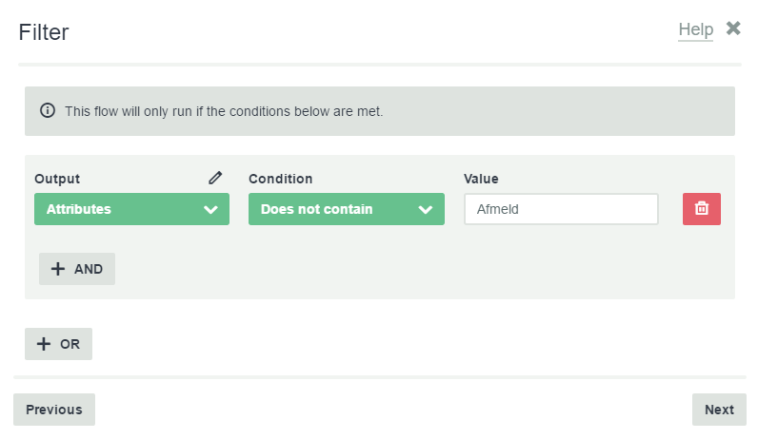
Task: Click the plus icon on AND button
Action: (x=58, y=269)
